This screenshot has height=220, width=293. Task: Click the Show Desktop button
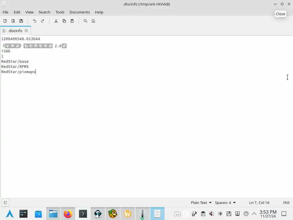(284, 214)
